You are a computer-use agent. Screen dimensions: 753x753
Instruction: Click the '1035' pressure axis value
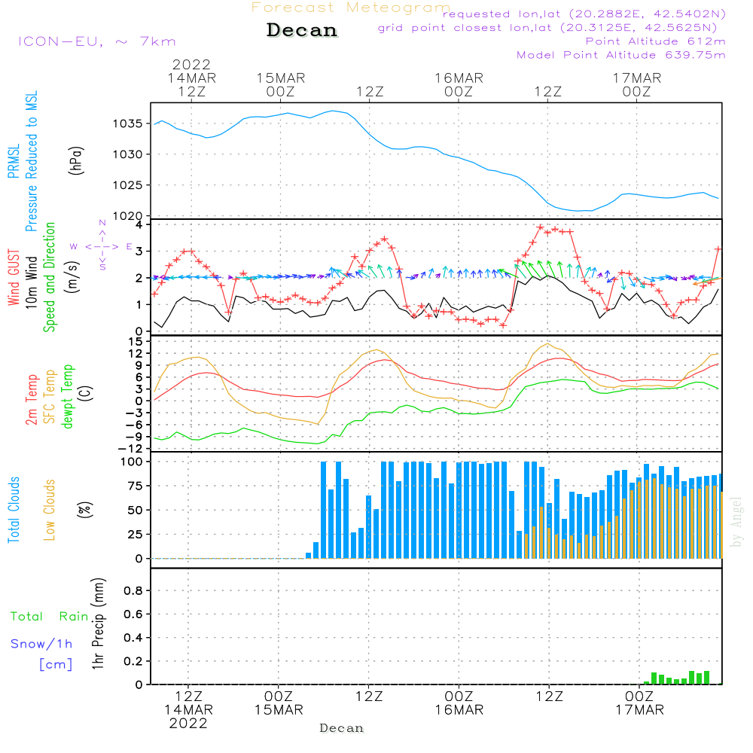click(128, 124)
